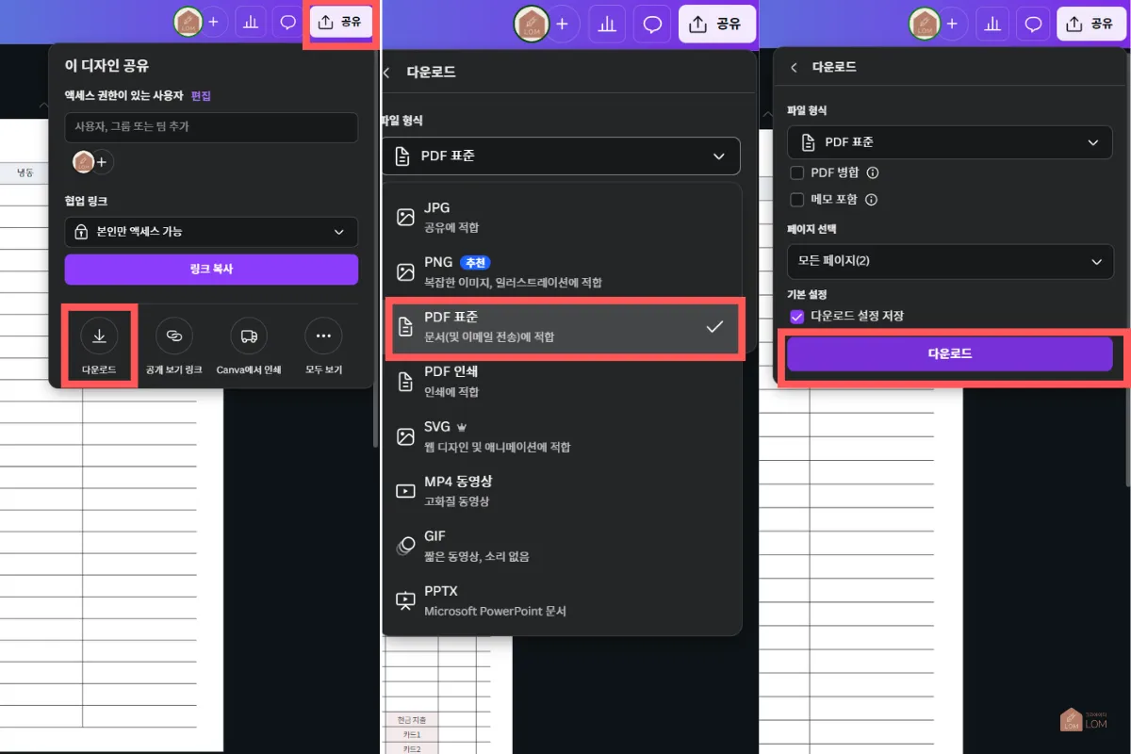The image size is (1131, 754).
Task: Click the 모두 보기 ellipsis icon
Action: 323,335
